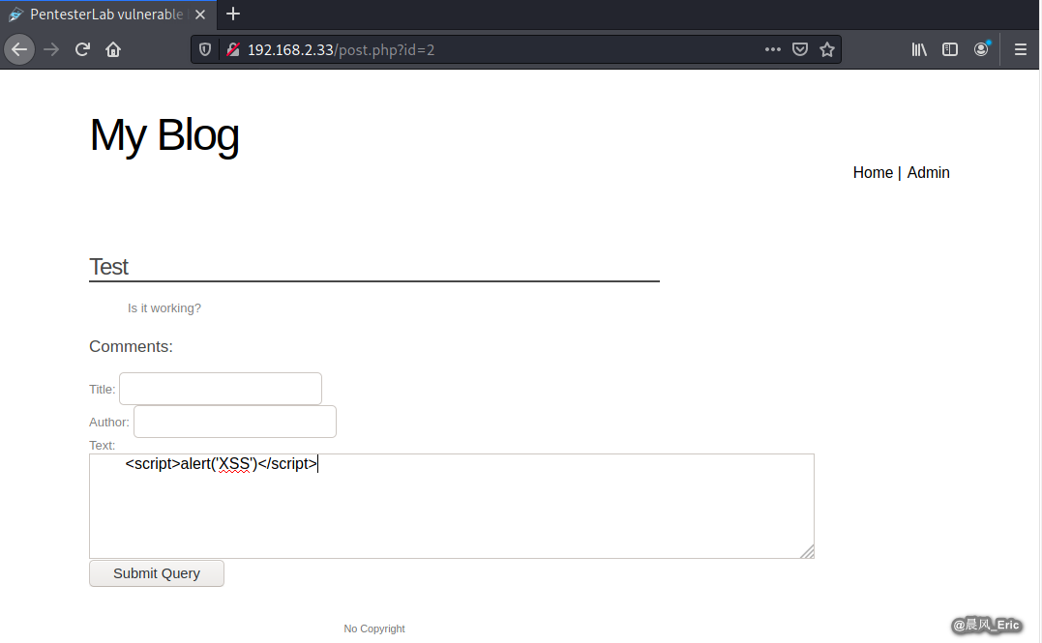Click the PentesterLab tab favicon
Screen dimensions: 1042x643
point(15,14)
